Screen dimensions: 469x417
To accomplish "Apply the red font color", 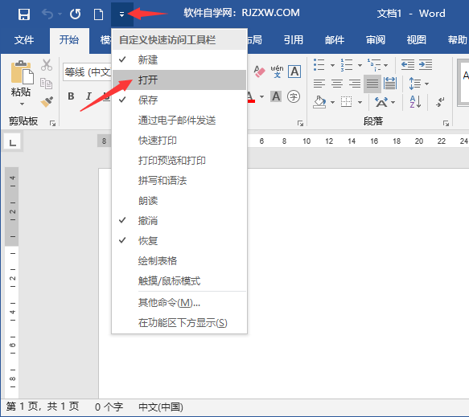I will click(251, 96).
